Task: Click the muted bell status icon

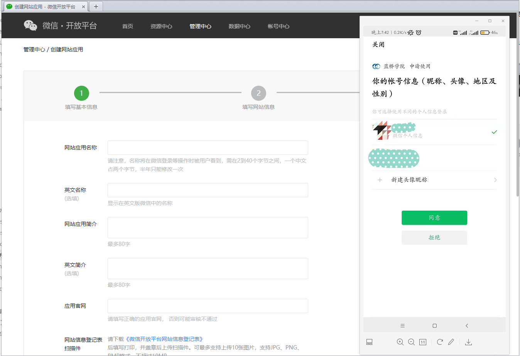Action: point(411,32)
